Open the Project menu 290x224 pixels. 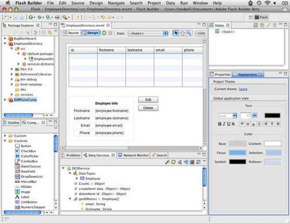point(154,3)
